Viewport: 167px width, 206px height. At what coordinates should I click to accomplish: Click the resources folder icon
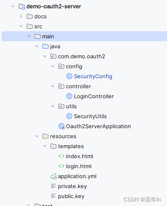coord(46,136)
